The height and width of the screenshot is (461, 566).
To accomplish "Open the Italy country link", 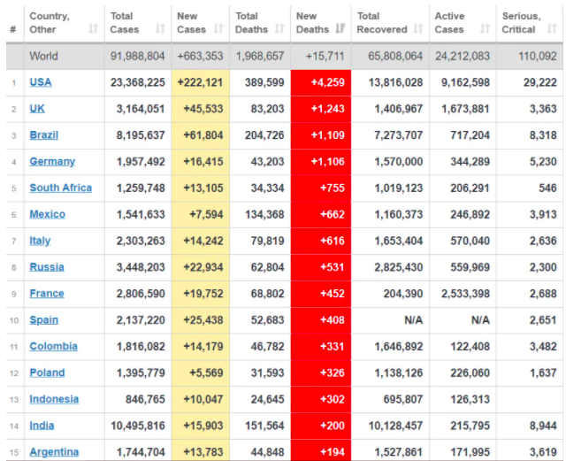I will [x=40, y=241].
